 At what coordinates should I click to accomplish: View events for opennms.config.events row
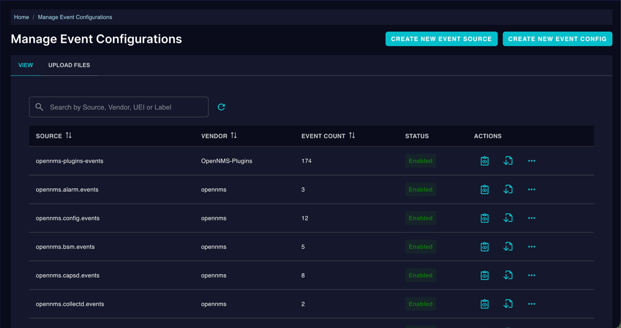tap(485, 218)
